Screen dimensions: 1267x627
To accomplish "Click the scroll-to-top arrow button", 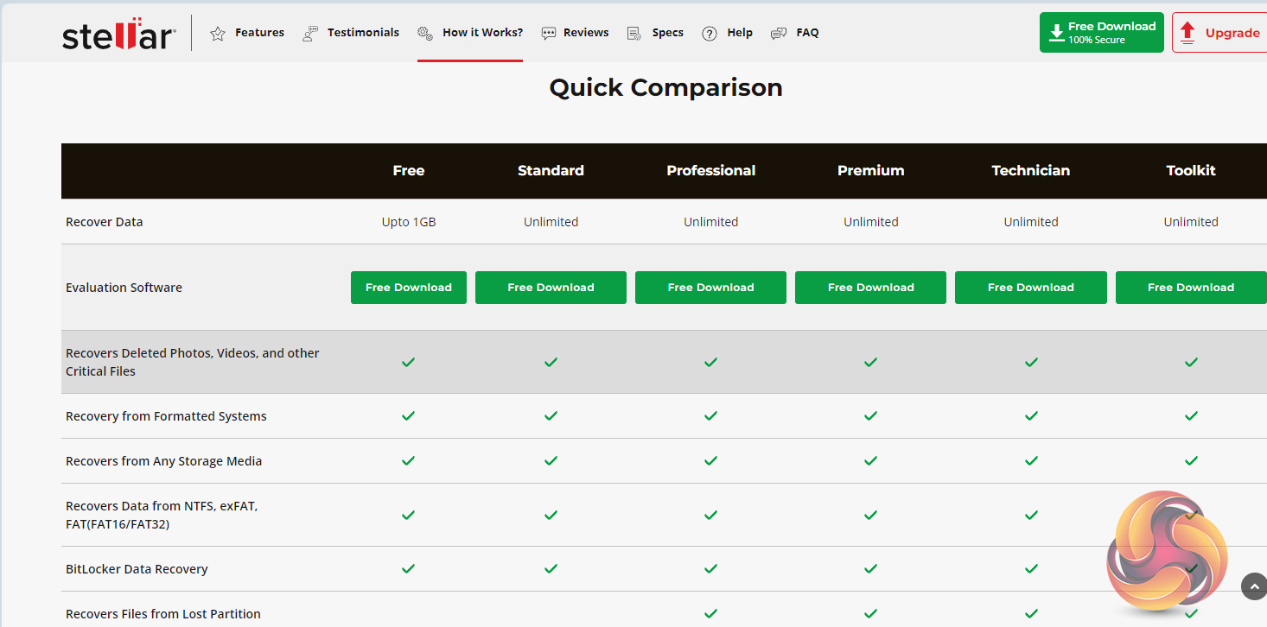I will tap(1254, 586).
